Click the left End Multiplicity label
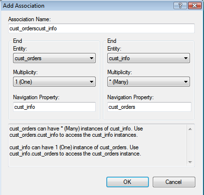This screenshot has height=195, width=204. 25,72
